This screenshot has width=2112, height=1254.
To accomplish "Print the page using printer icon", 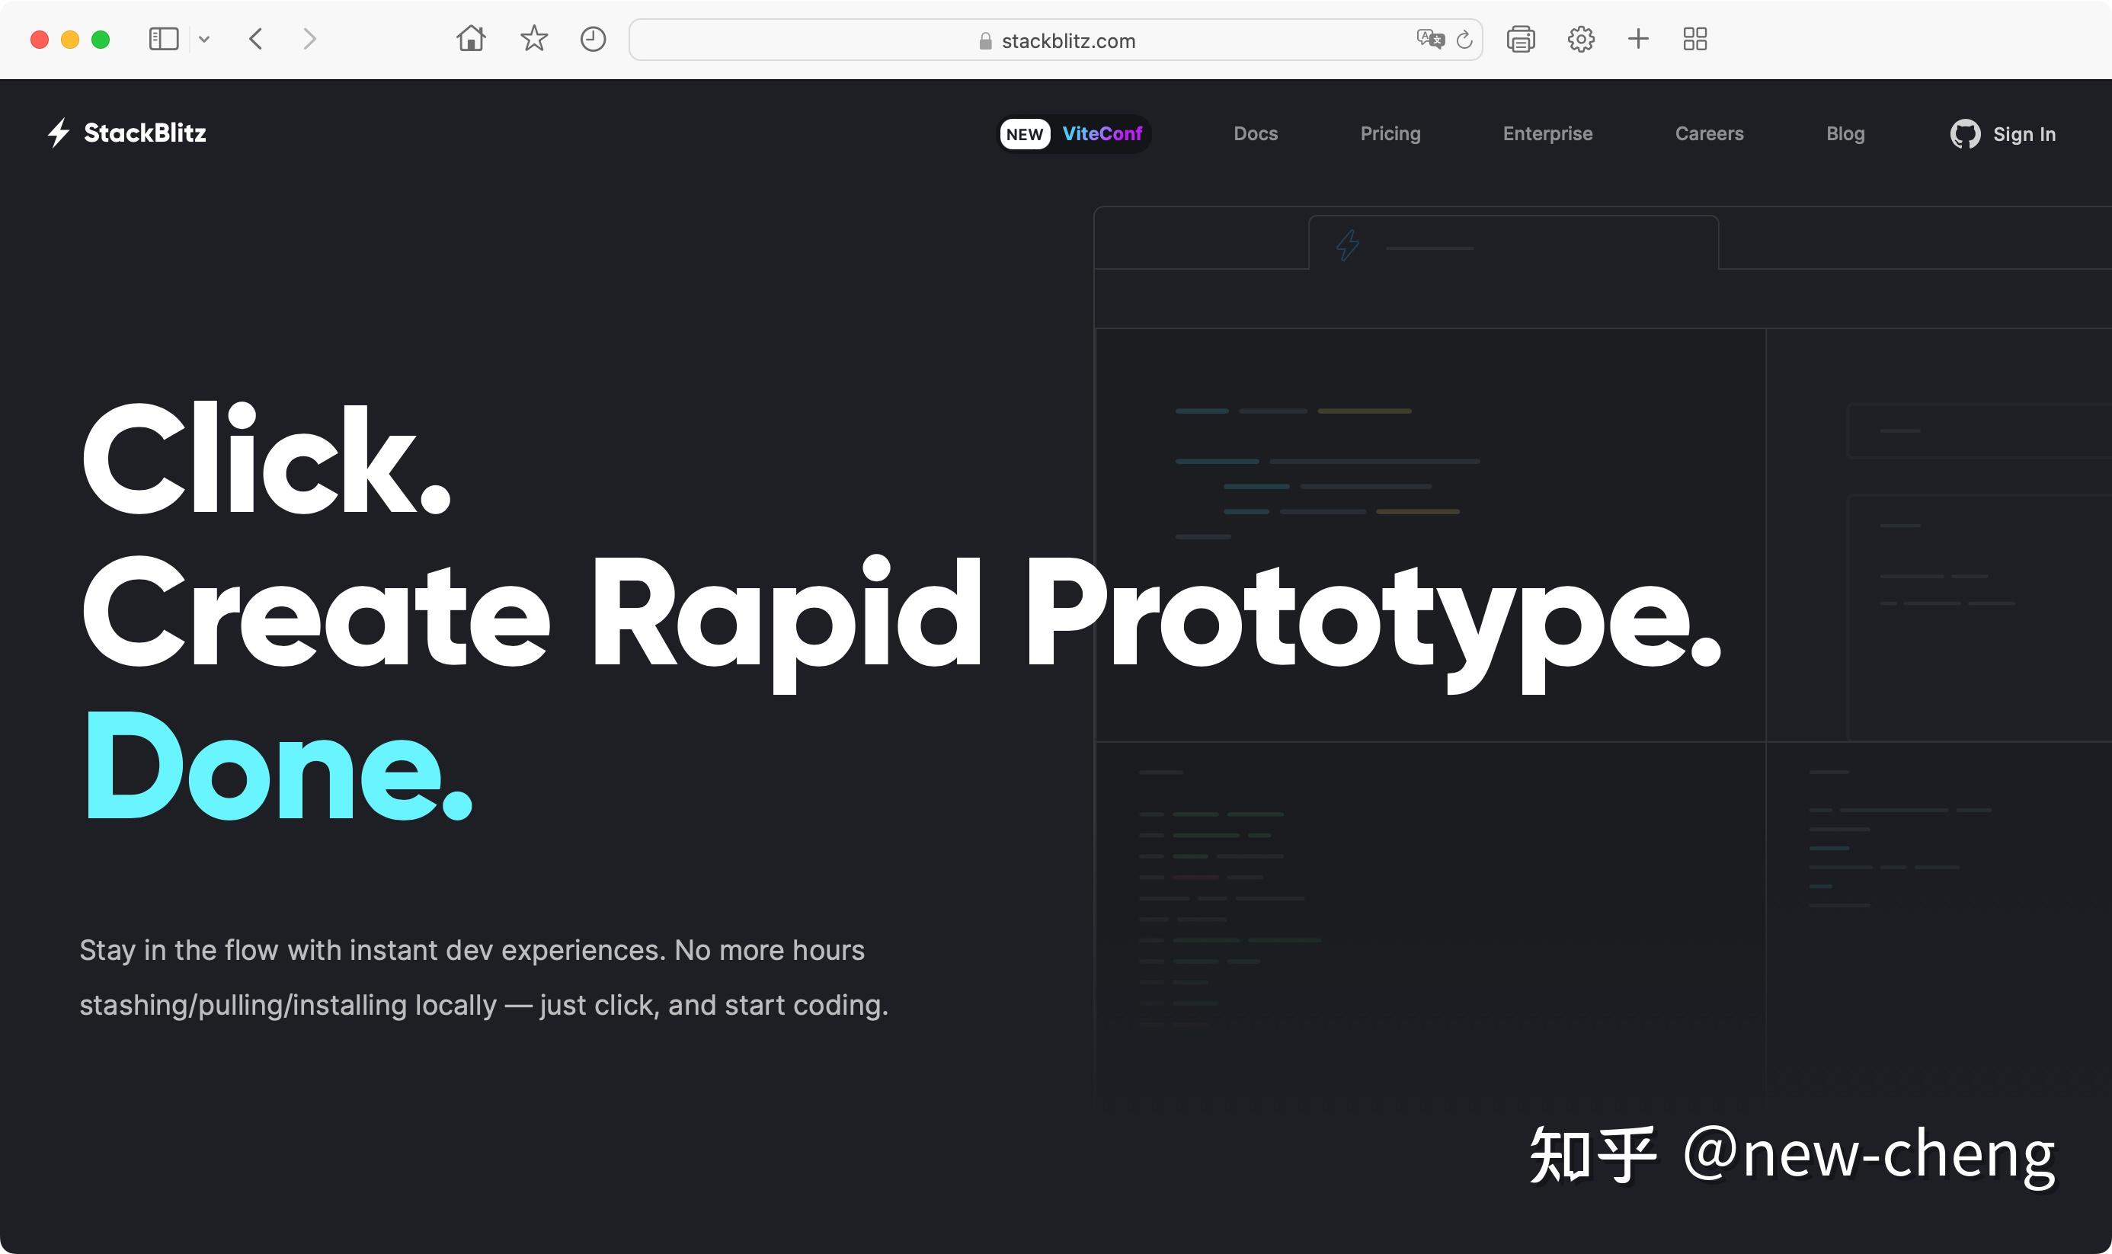I will (1521, 39).
